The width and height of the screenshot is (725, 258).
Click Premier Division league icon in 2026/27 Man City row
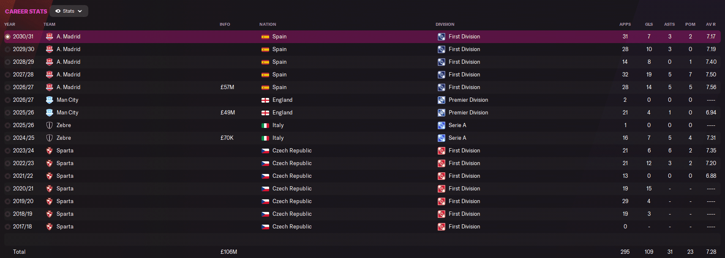pos(442,100)
